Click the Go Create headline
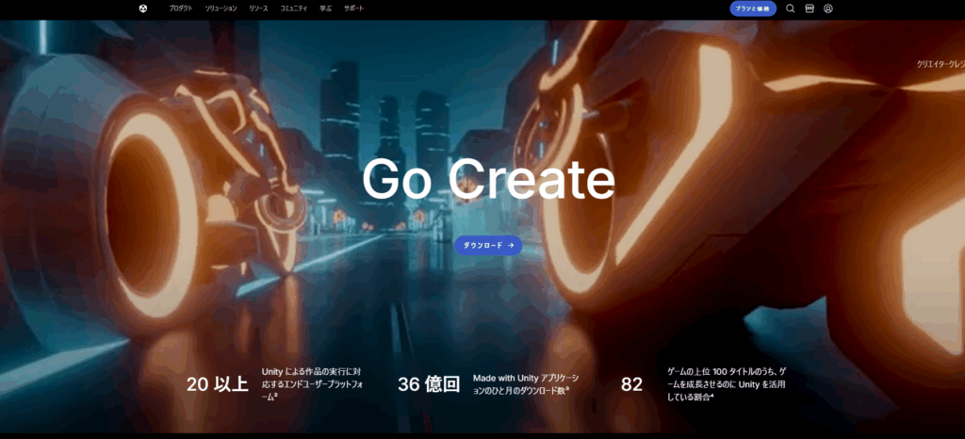Viewport: 965px width, 439px height. 488,178
